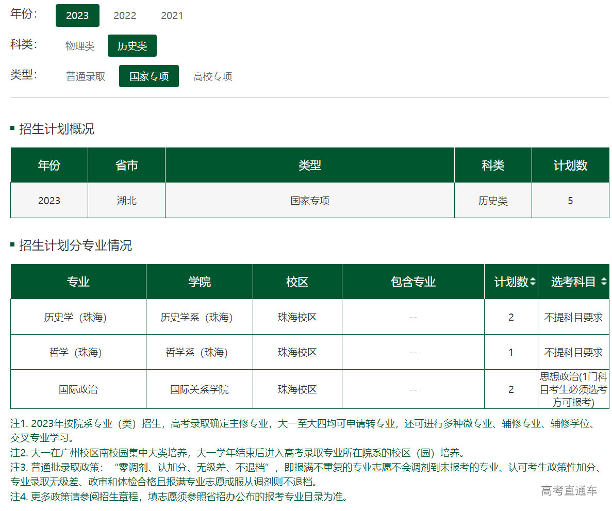The height and width of the screenshot is (511, 612).
Task: Click the 国家专项 type filter button
Action: click(149, 76)
